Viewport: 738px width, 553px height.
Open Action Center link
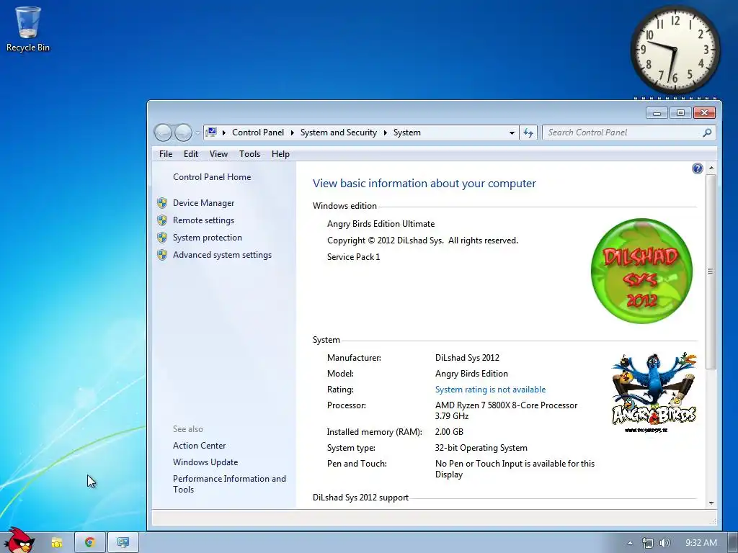(x=199, y=445)
